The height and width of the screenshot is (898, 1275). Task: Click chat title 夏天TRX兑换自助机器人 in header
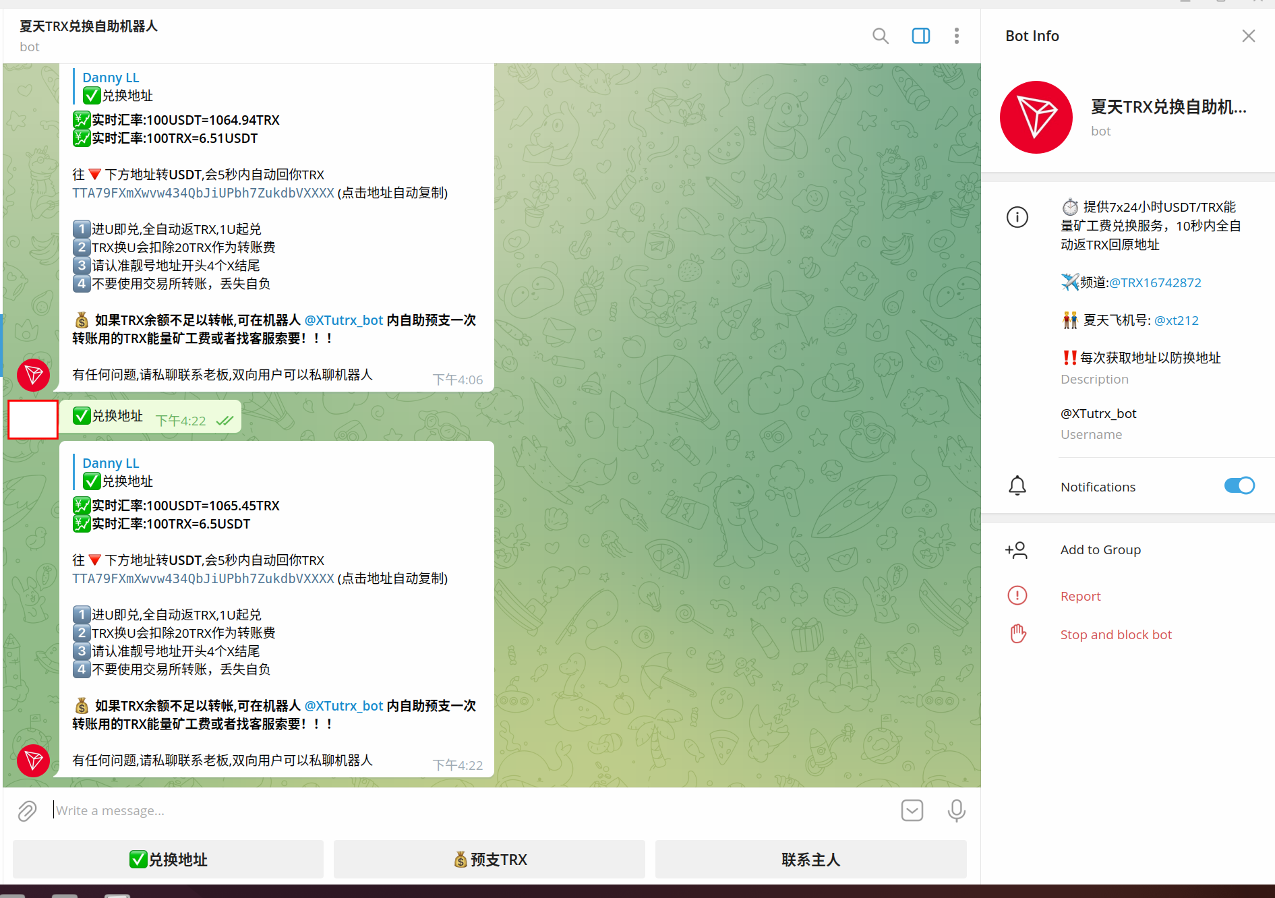[x=88, y=26]
